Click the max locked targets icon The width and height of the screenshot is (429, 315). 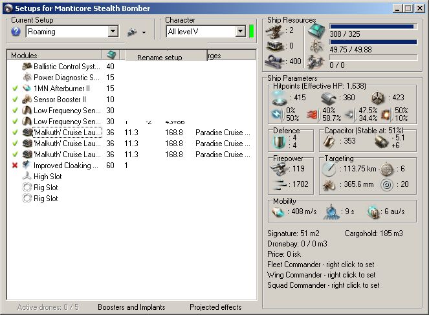386,169
